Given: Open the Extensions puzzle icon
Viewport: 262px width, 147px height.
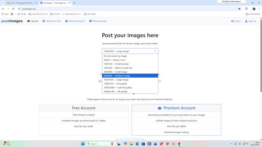Looking at the screenshot, I should [x=246, y=9].
